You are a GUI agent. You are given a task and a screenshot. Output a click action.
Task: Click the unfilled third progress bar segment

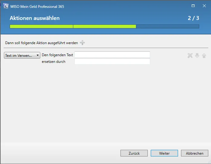click(167, 27)
